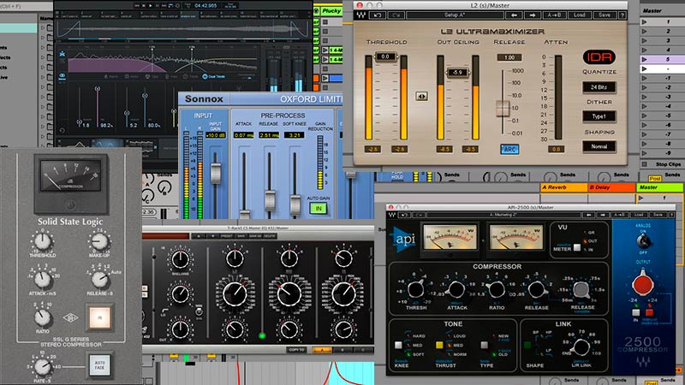Open Shaping Normal selector in L2

599,146
